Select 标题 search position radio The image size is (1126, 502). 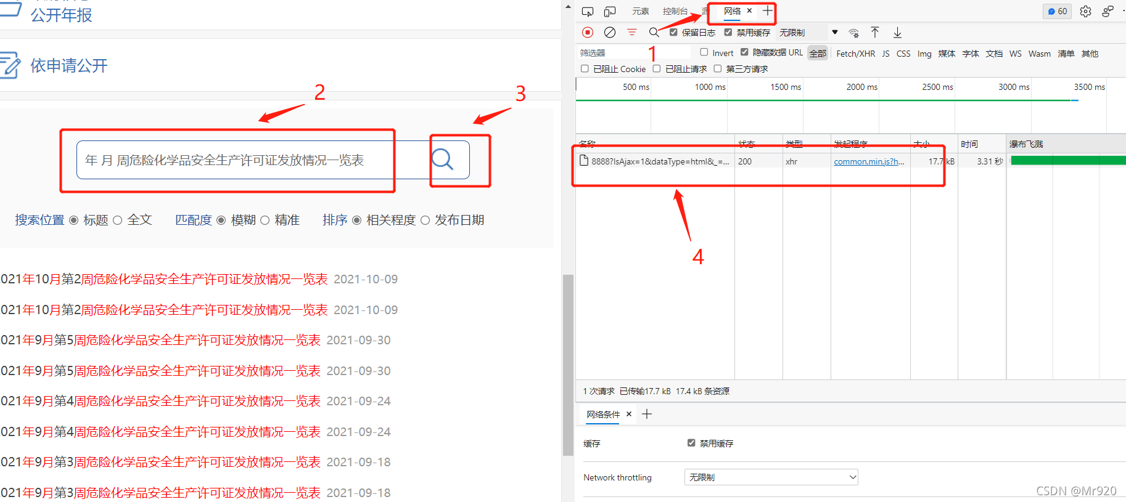[x=74, y=220]
